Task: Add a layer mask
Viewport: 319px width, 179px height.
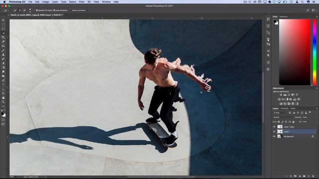Action: tap(295, 177)
